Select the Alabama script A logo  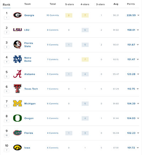(x=17, y=74)
